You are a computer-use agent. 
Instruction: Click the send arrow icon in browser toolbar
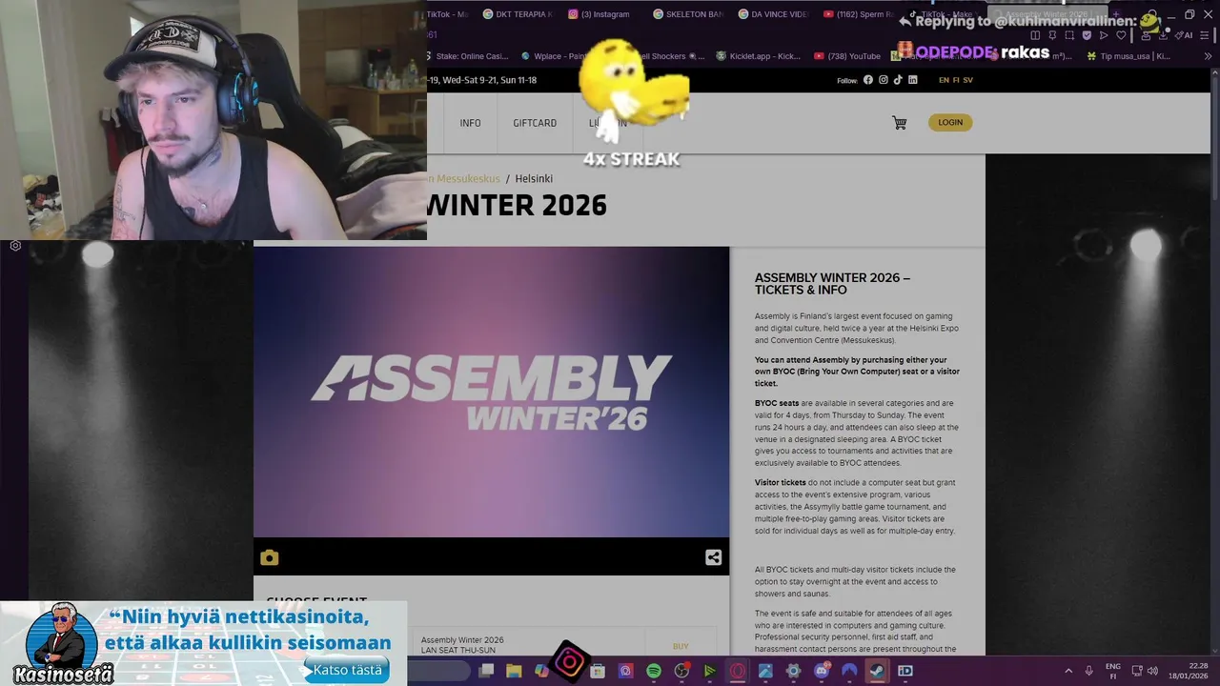pos(1104,35)
